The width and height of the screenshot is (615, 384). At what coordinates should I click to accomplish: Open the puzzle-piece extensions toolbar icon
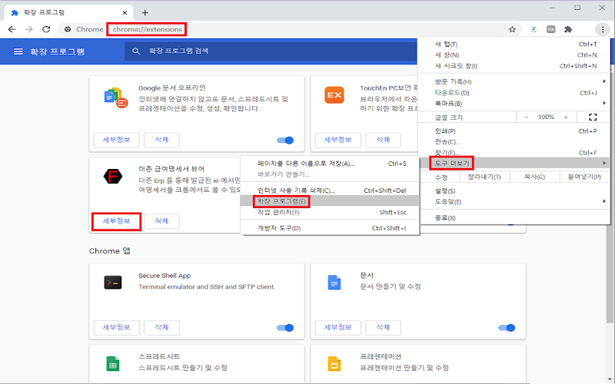[568, 29]
